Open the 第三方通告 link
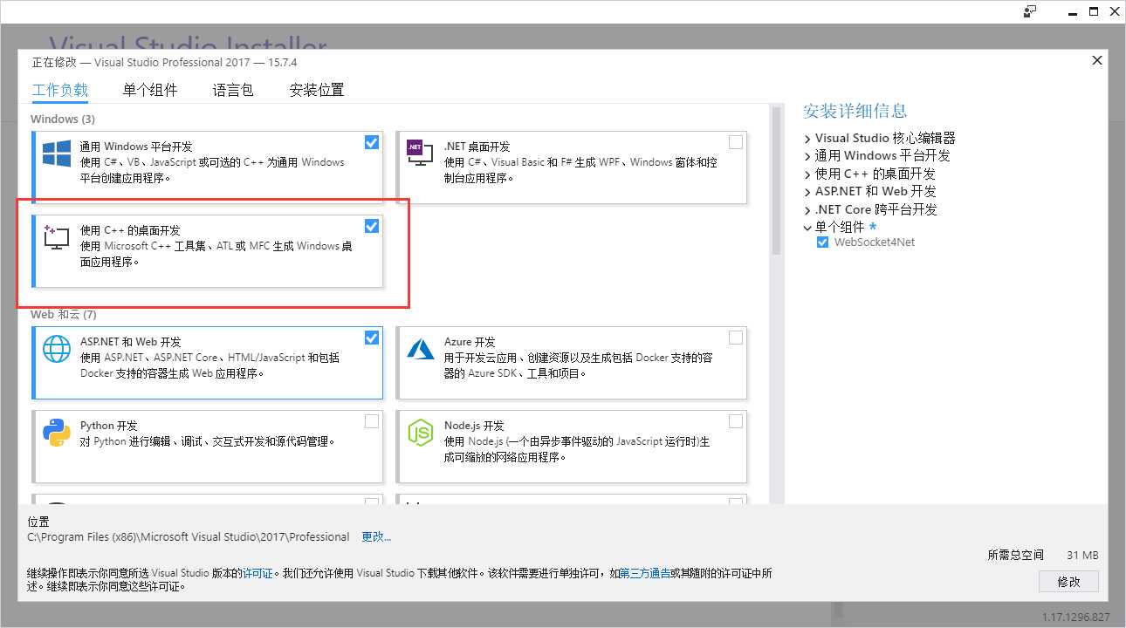The height and width of the screenshot is (628, 1126). [x=645, y=573]
